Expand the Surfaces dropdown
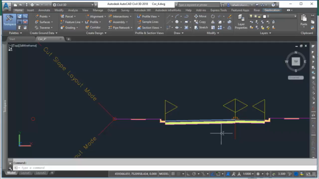Screen dimensions: 319x179 [52, 22]
